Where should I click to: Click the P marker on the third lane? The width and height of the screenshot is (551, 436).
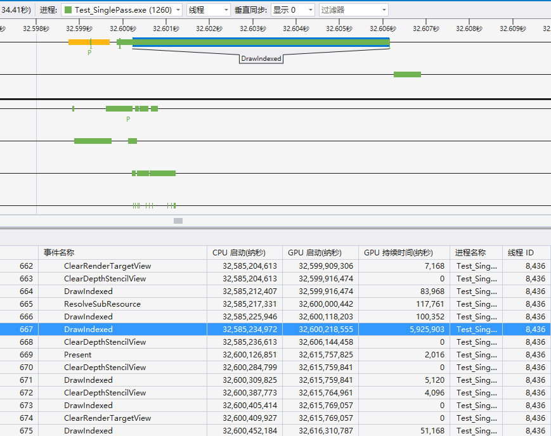point(128,119)
